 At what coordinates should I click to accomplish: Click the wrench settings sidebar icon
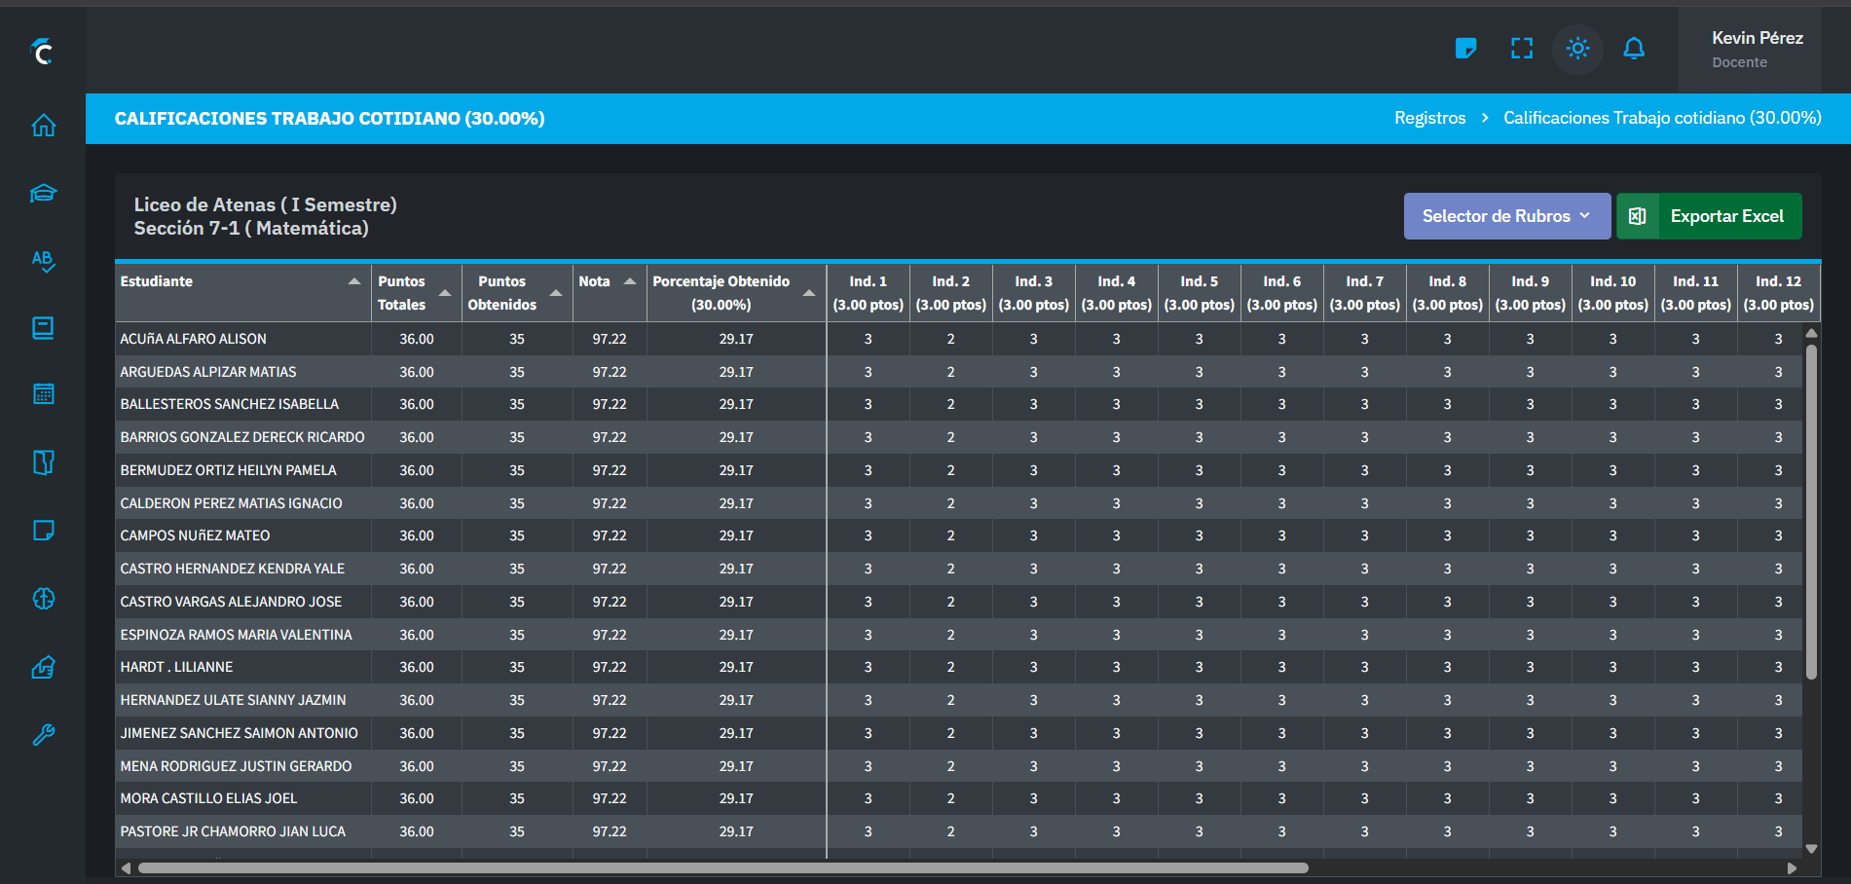click(x=43, y=735)
